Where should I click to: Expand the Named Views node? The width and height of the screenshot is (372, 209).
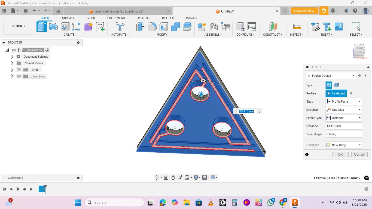[x=12, y=63]
